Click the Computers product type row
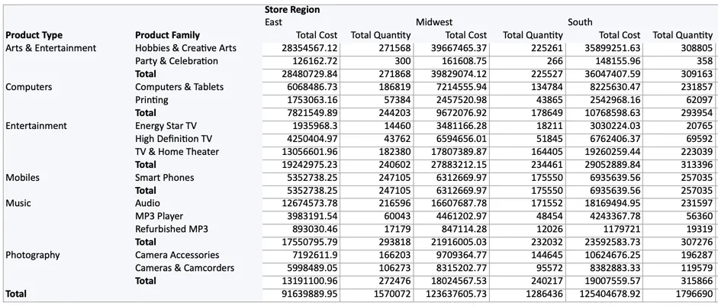The height and width of the screenshot is (306, 718). tap(29, 87)
